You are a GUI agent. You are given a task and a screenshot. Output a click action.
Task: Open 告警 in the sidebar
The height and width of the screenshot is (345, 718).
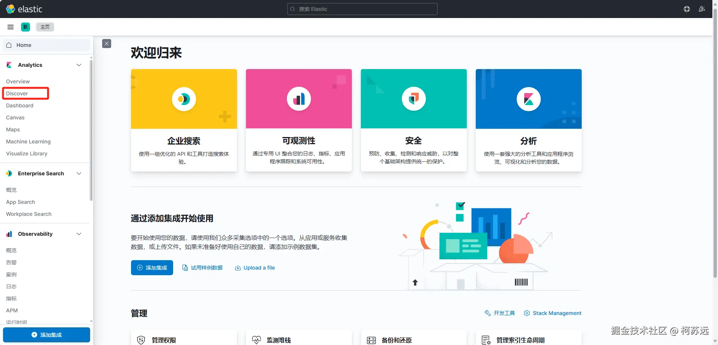[11, 262]
